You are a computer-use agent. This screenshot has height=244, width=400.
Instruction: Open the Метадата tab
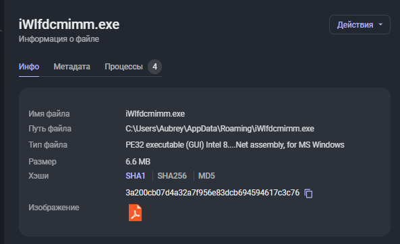(x=72, y=67)
